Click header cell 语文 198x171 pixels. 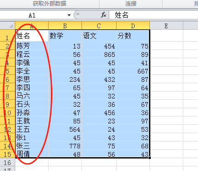pos(99,36)
